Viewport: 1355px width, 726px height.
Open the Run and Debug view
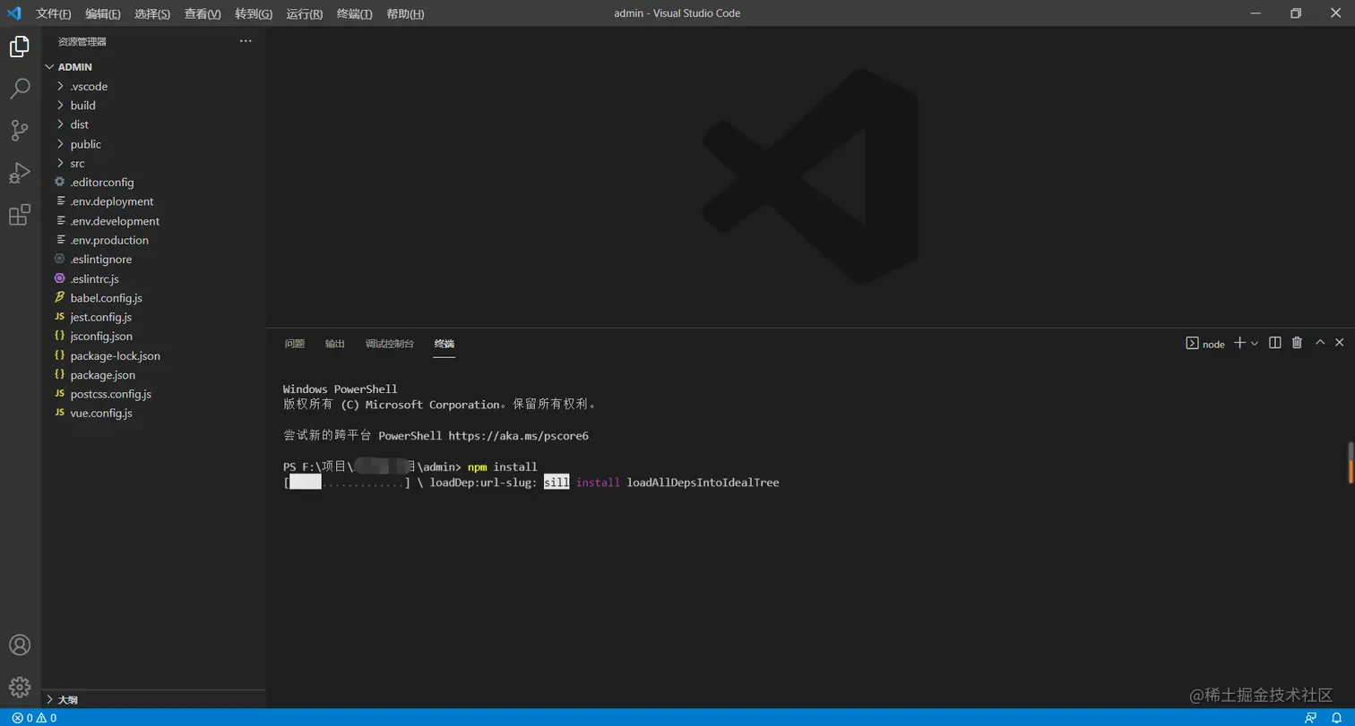[x=19, y=173]
